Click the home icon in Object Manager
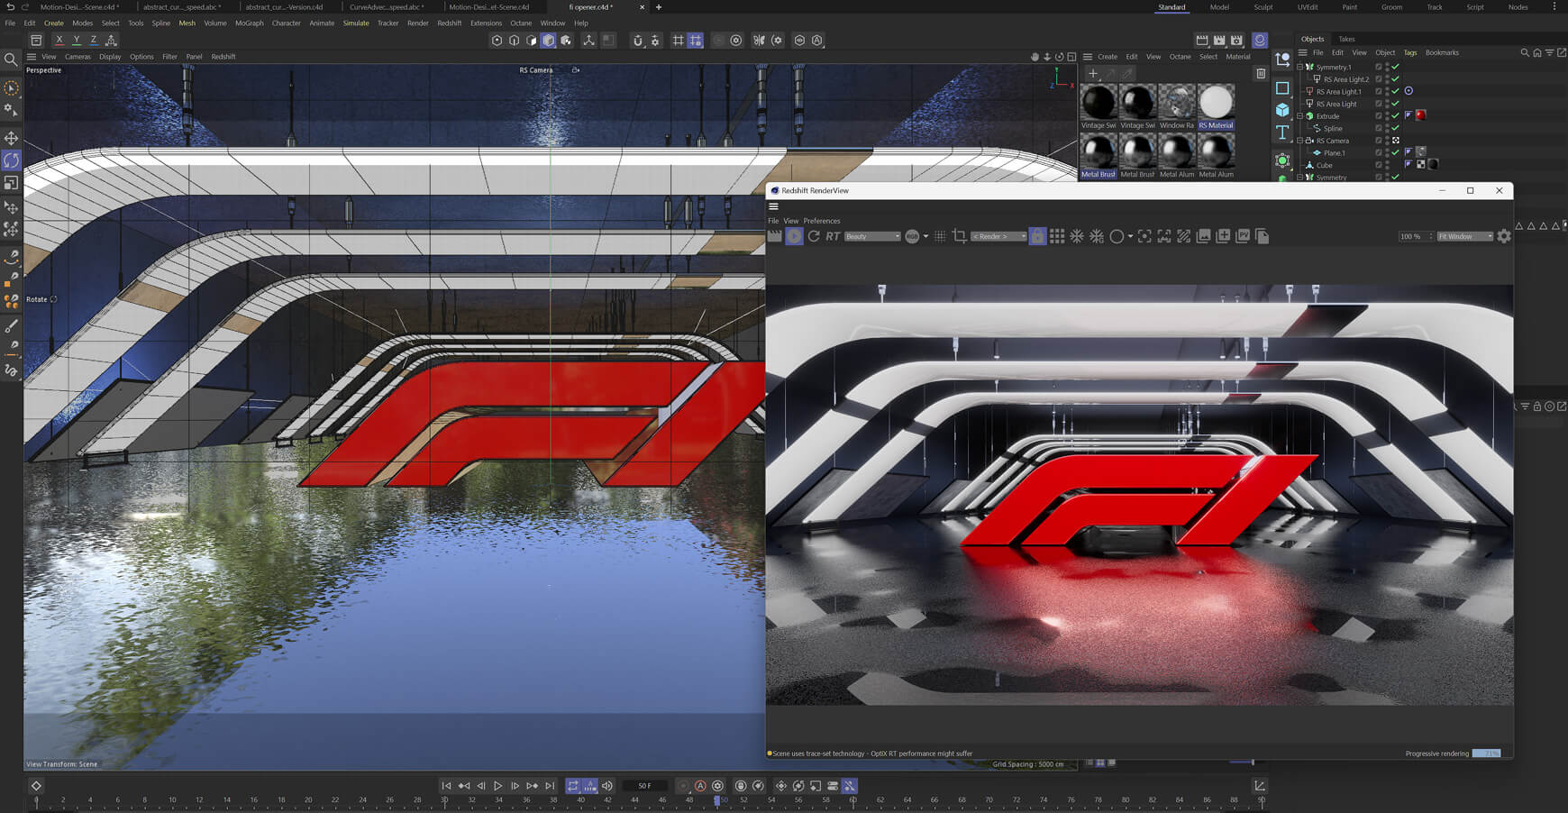The image size is (1568, 813). tap(1537, 53)
